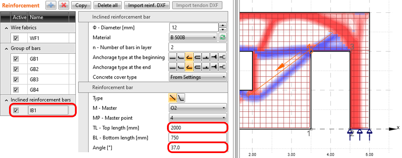
Task: Open the Material B 500B dropdown
Action: click(x=193, y=37)
